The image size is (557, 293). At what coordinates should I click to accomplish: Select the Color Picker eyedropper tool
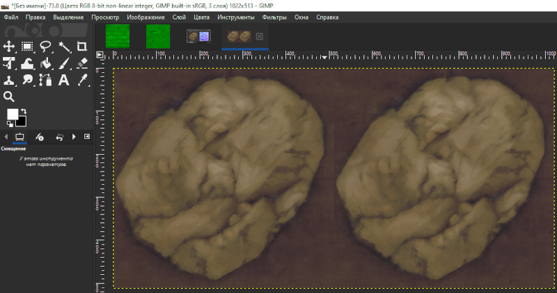82,81
